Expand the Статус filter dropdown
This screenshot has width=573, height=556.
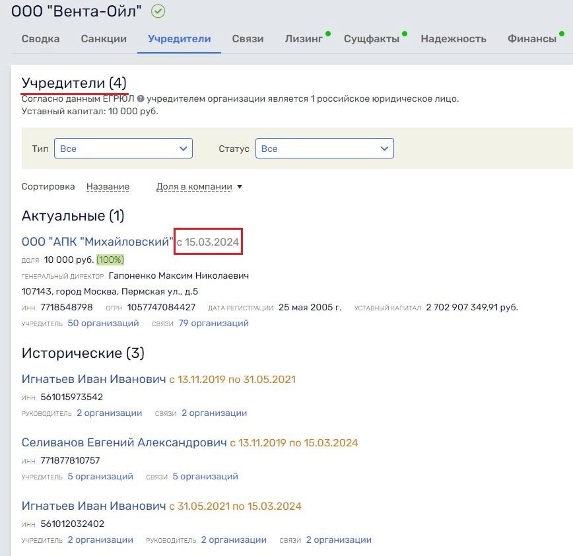[325, 149]
